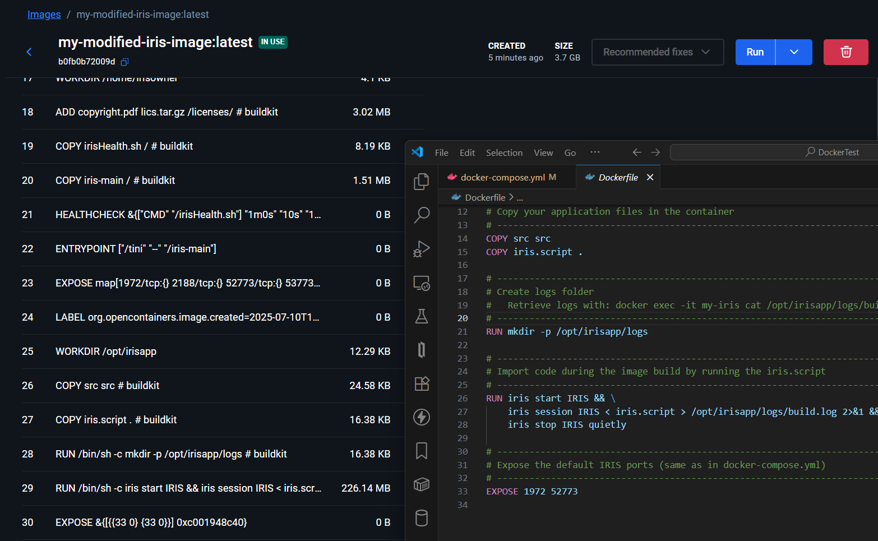Open the Bookmarks view in the activity bar
Image resolution: width=878 pixels, height=541 pixels.
422,451
